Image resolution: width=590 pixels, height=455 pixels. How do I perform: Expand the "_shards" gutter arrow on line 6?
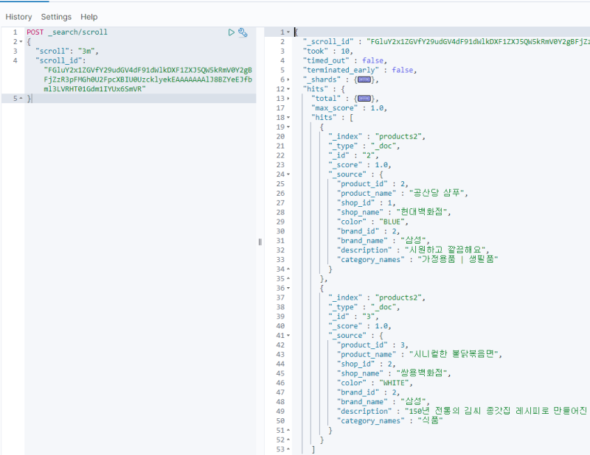[288, 80]
